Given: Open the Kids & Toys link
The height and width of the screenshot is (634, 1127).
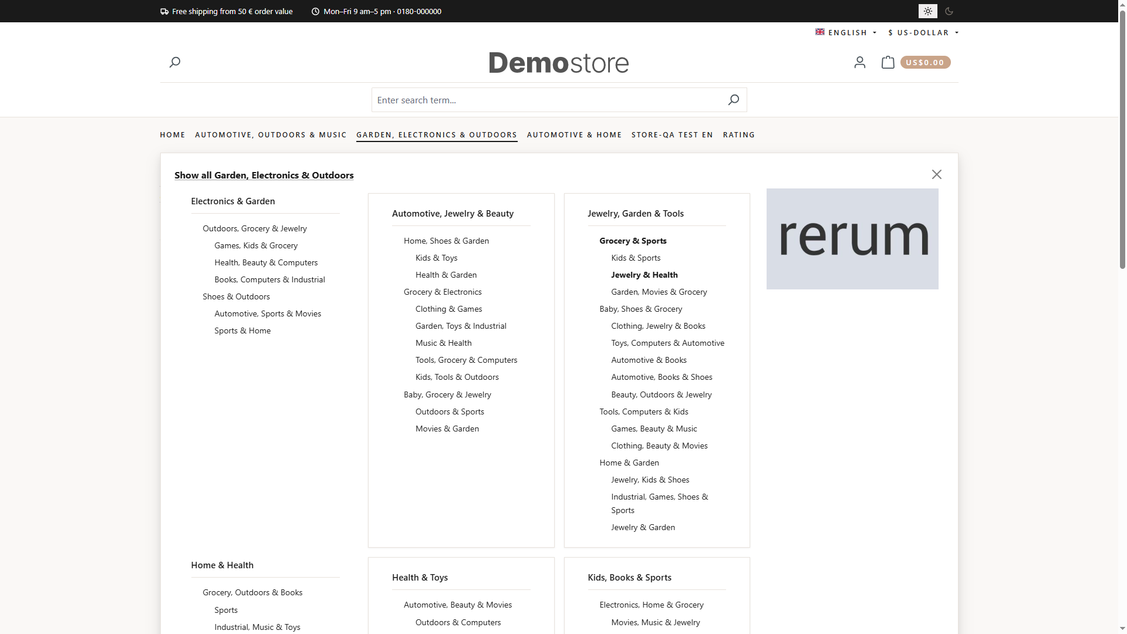Looking at the screenshot, I should [x=436, y=258].
